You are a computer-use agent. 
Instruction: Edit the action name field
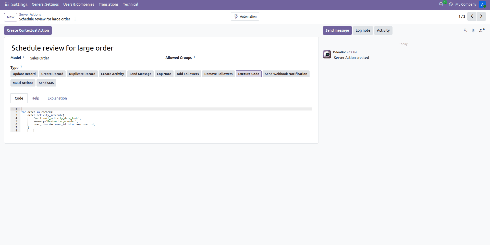(x=124, y=48)
